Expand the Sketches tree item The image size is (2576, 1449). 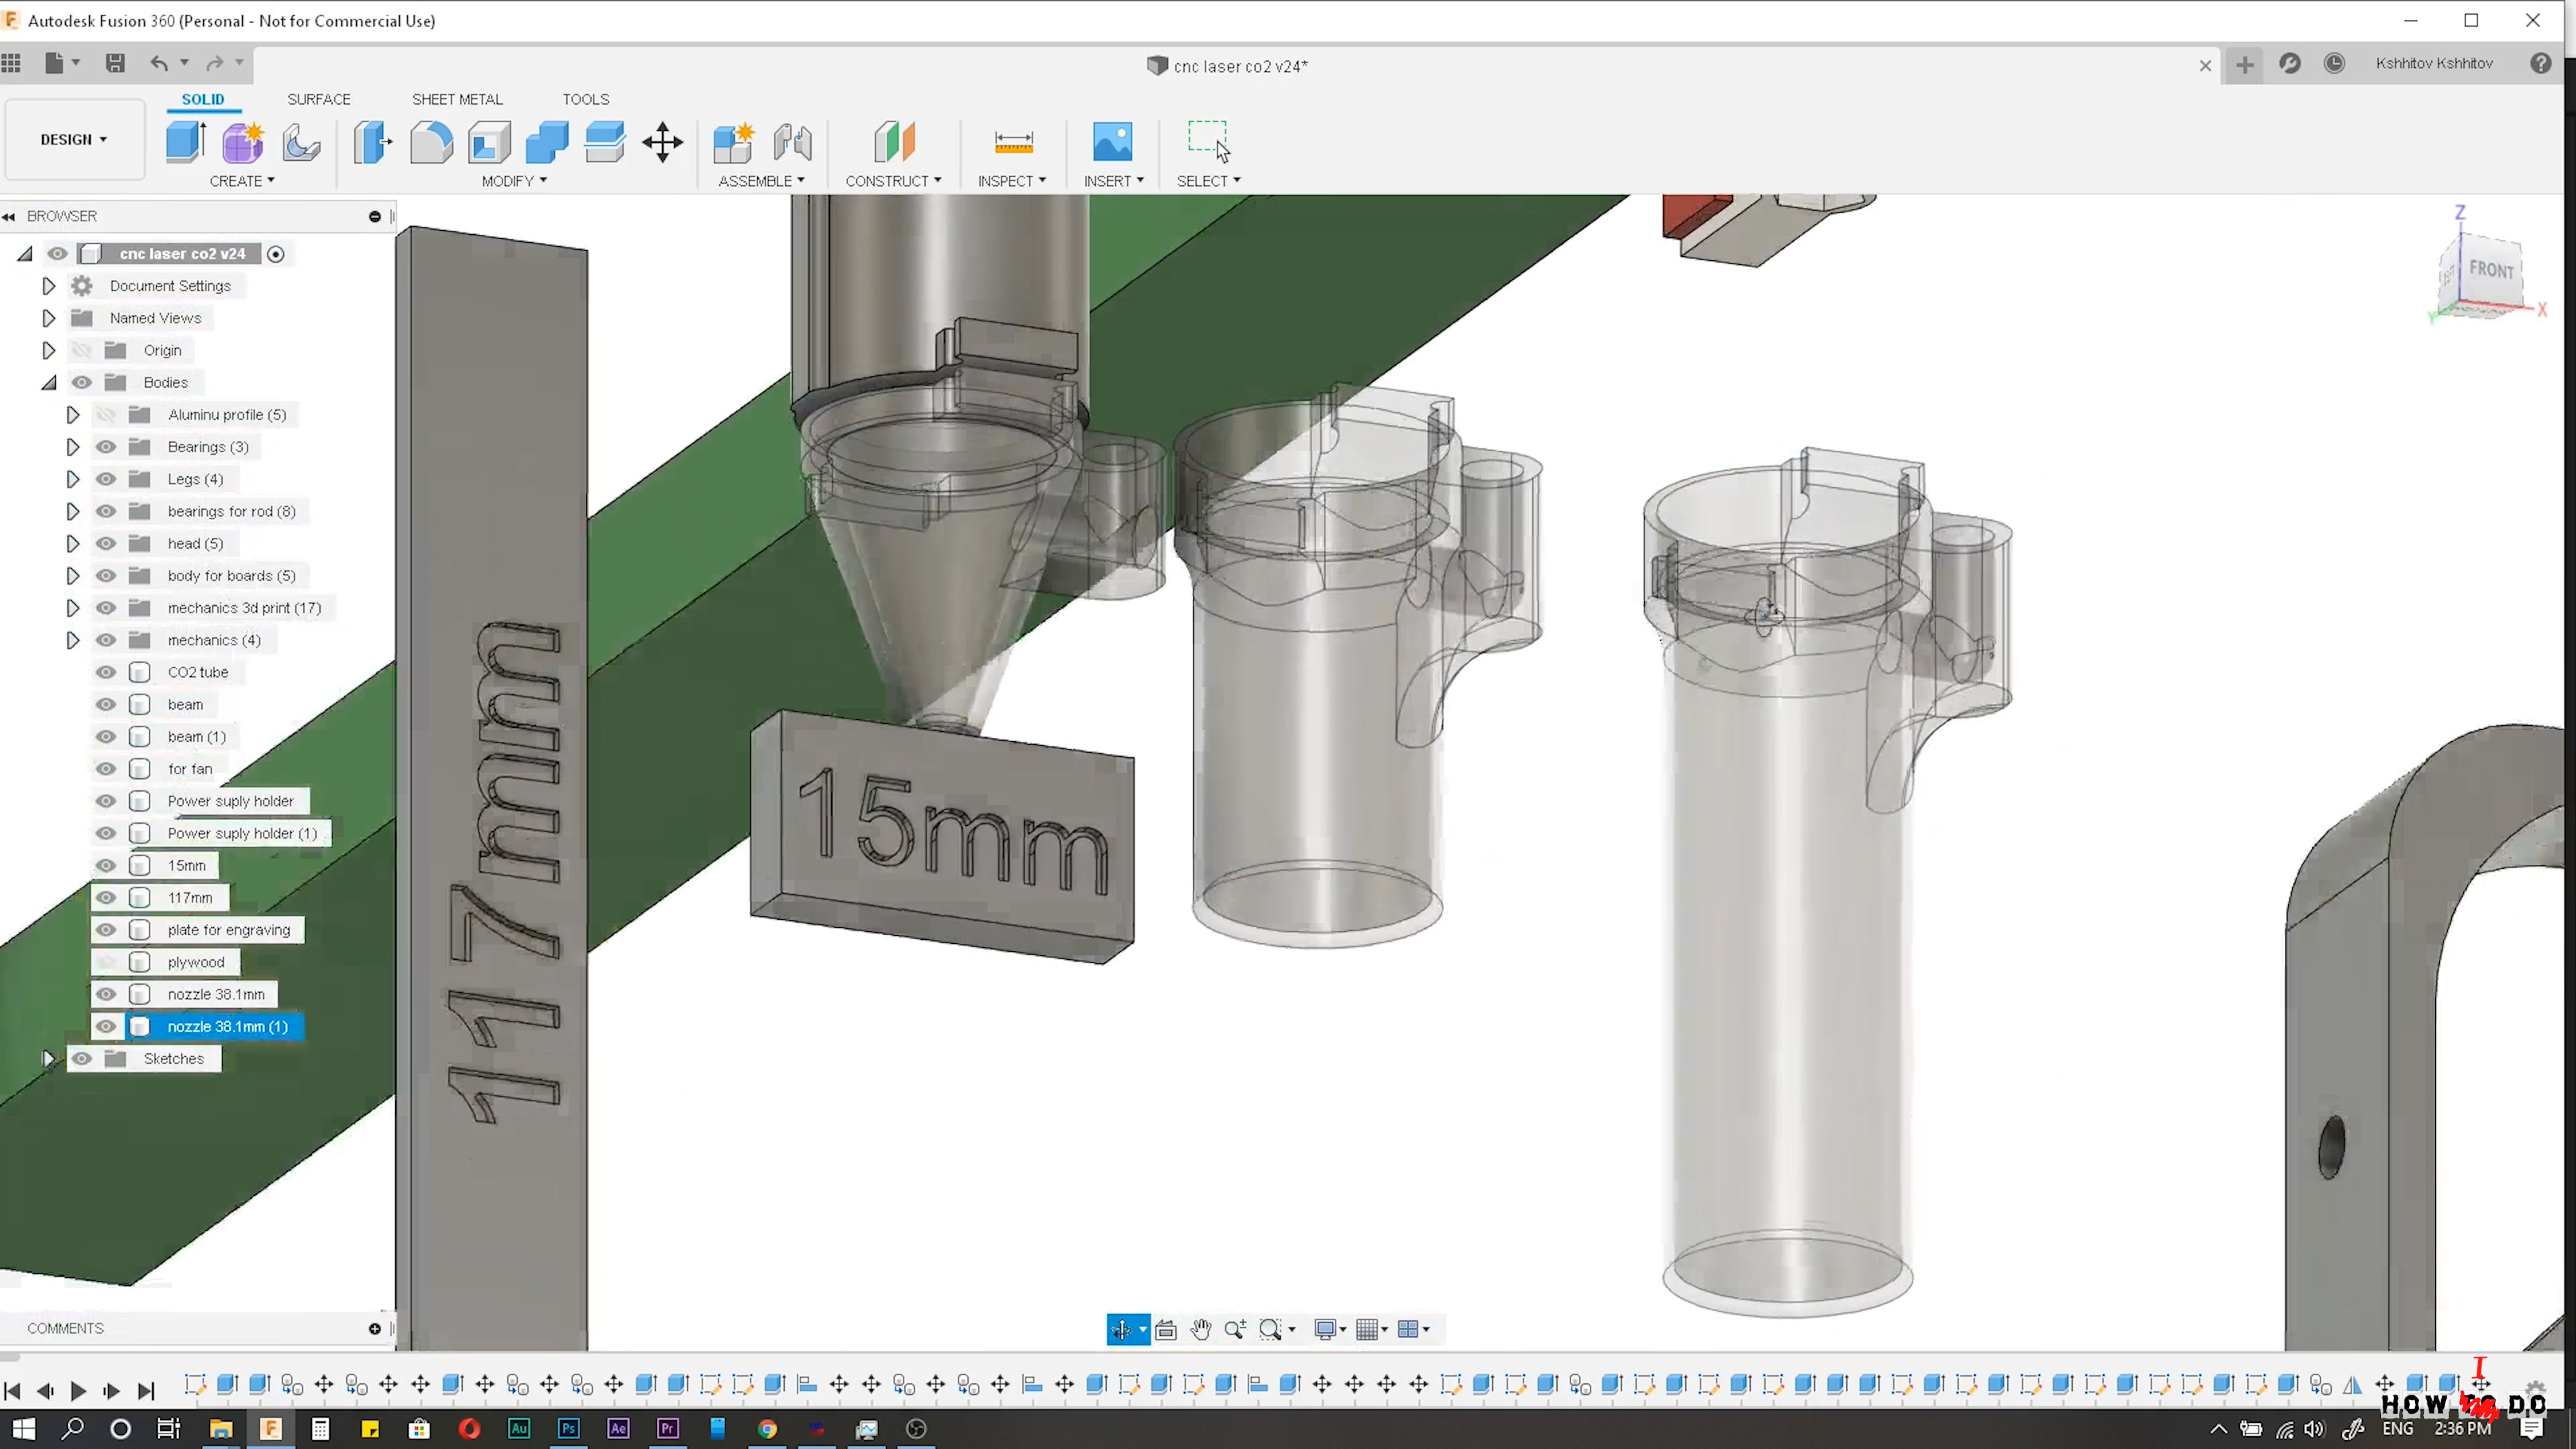48,1057
